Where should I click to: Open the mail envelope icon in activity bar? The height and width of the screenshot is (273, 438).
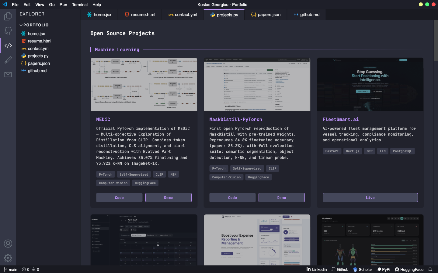(8, 75)
